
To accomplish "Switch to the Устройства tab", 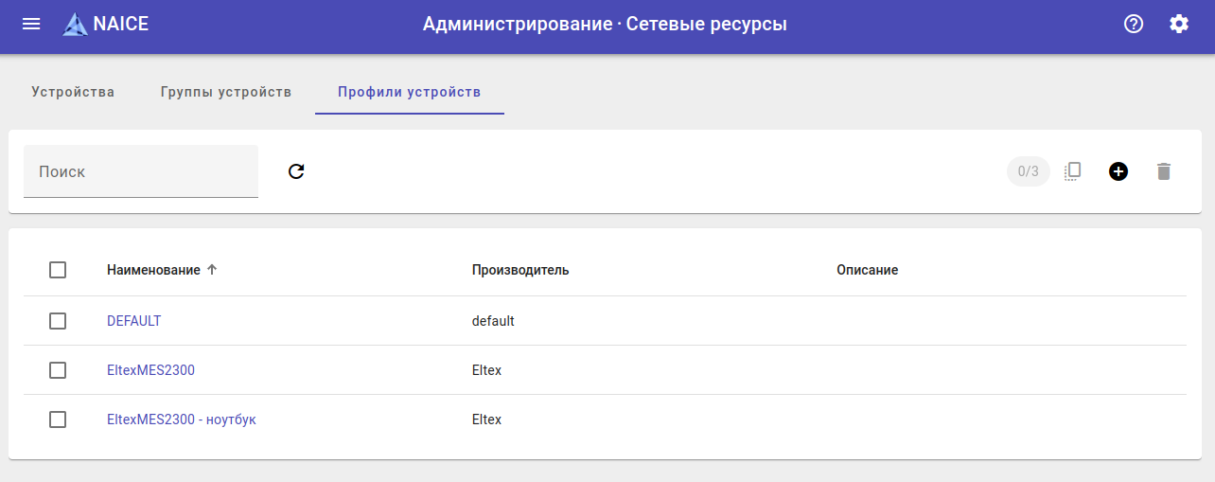I will point(73,92).
